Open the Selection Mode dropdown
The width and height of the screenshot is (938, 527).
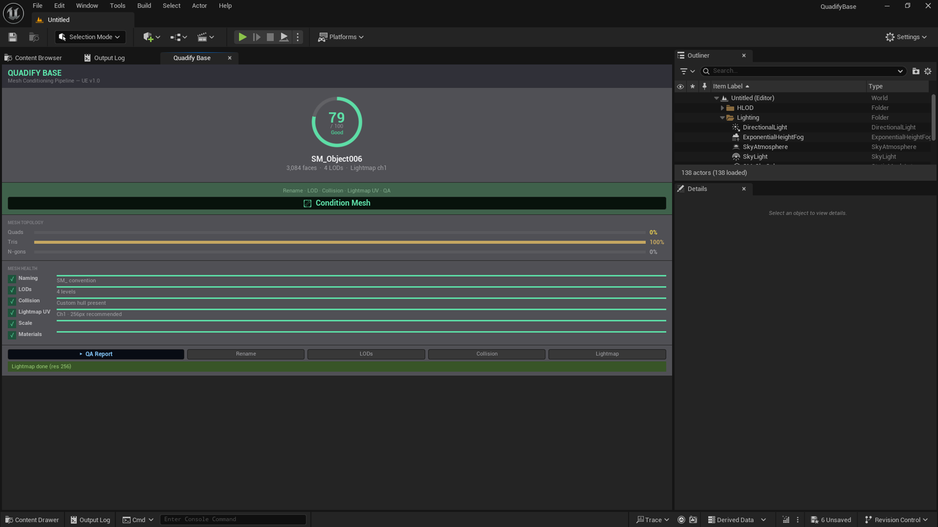(x=90, y=37)
